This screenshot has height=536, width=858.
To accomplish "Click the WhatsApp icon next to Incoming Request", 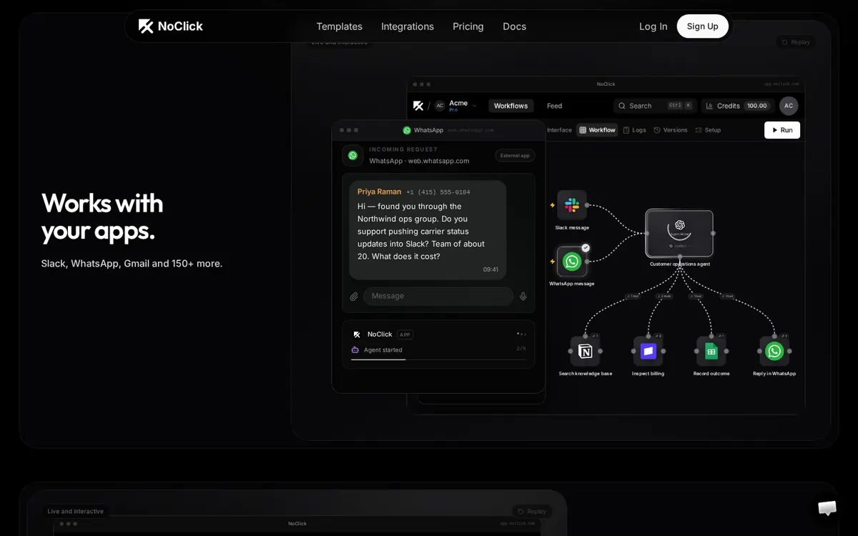I will tap(352, 155).
